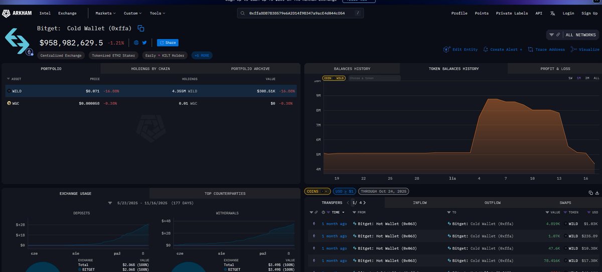Open the Exchange nav link
Viewport: 602px width, 272px height.
click(x=68, y=14)
